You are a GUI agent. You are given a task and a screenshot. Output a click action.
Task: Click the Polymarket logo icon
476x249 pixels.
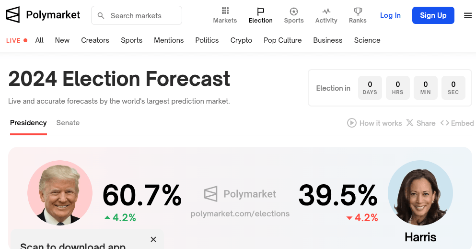pyautogui.click(x=13, y=15)
